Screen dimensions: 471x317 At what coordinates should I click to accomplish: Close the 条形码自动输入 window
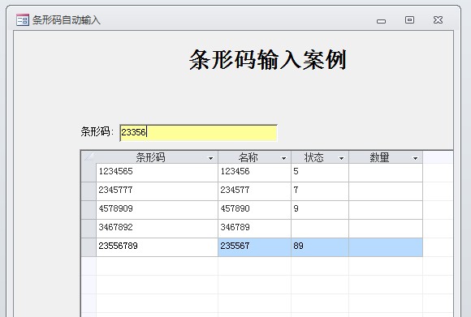pyautogui.click(x=438, y=20)
